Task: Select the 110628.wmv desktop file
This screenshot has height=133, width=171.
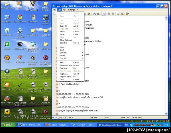Action: [x=33, y=18]
